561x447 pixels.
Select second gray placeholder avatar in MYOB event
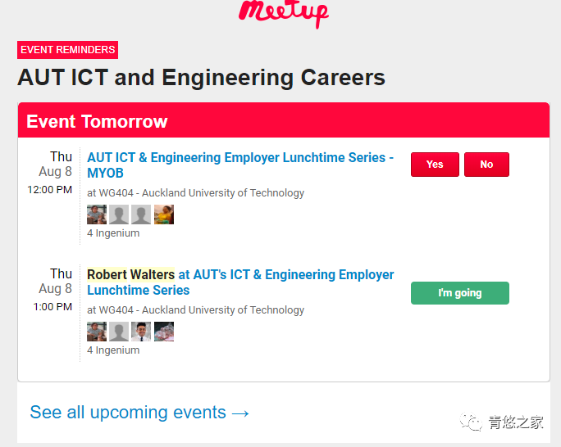119,214
